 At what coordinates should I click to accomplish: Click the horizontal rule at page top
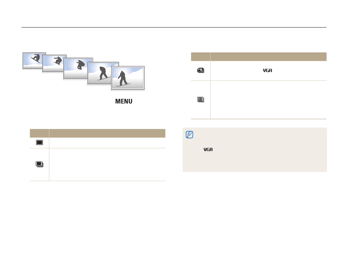point(174,27)
